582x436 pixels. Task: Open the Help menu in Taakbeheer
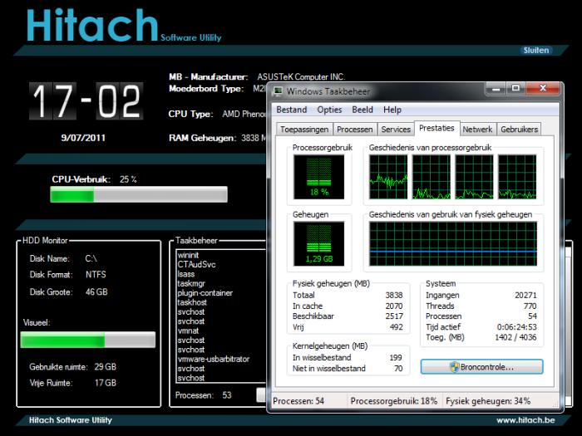(x=392, y=110)
